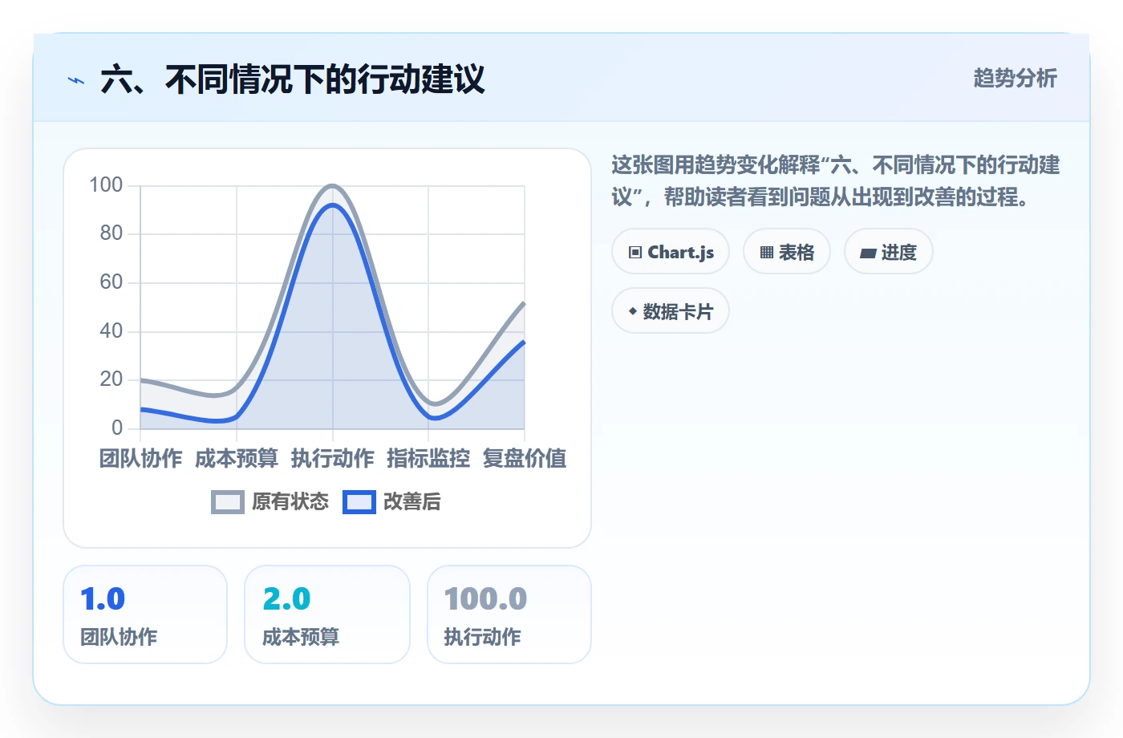Click the bar icon in the 进度 tag
The image size is (1123, 738).
point(868,253)
